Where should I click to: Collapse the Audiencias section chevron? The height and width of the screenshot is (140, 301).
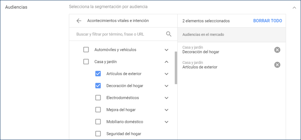tap(294, 8)
